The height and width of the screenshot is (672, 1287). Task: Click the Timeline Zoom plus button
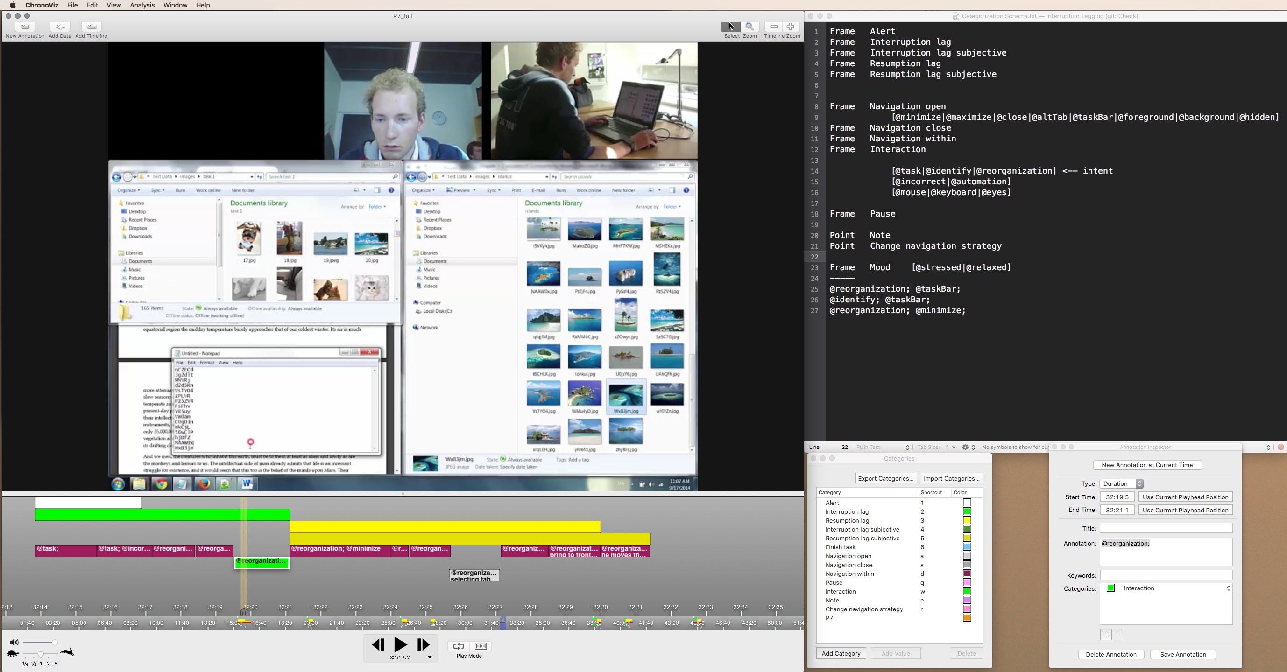tap(791, 27)
